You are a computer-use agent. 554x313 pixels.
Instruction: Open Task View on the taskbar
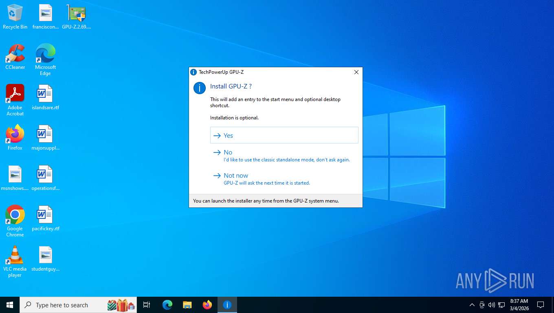coord(147,305)
